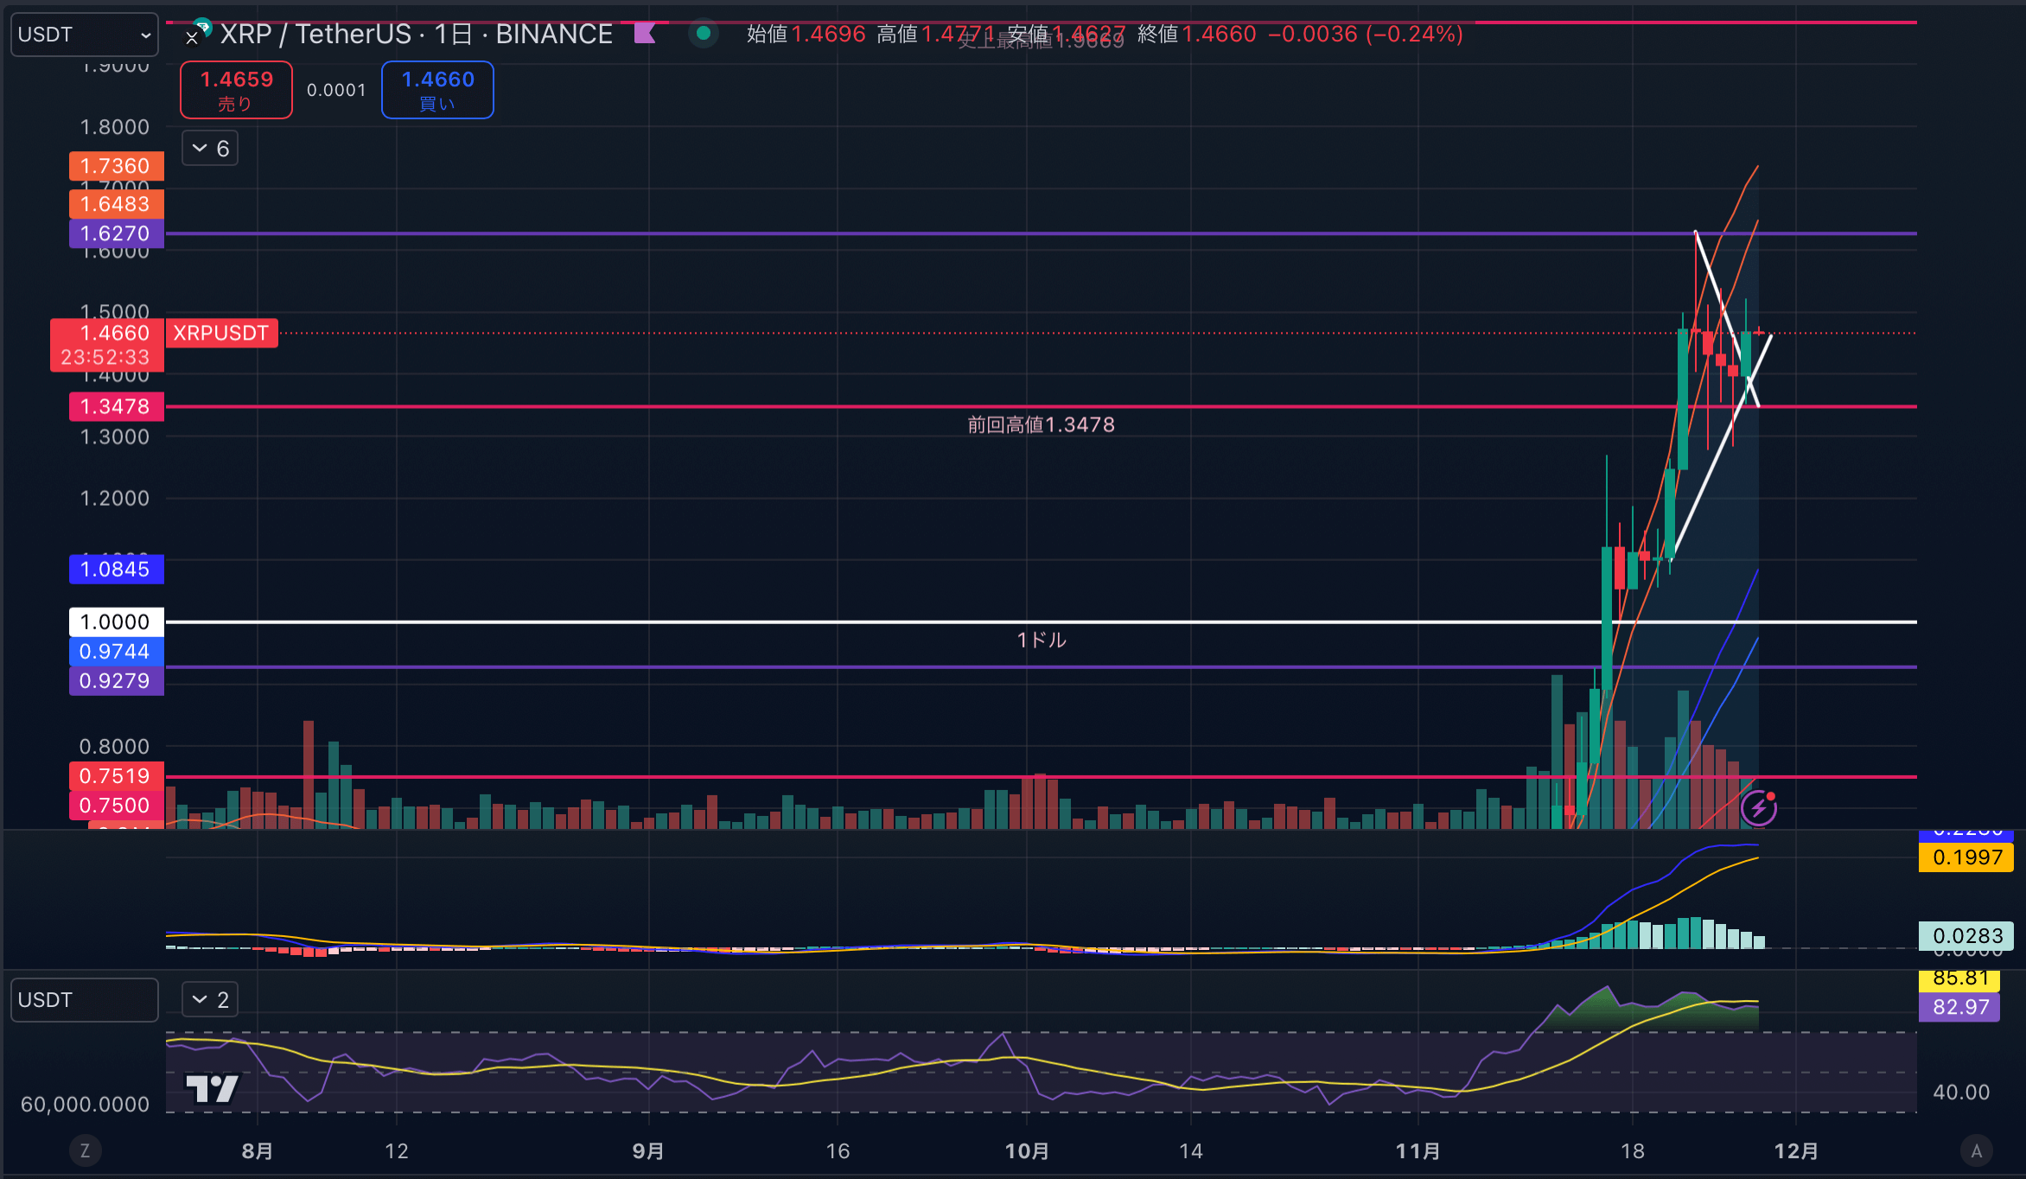Viewport: 2026px width, 1179px height.
Task: Click the 0.7500 pink price label
Action: click(117, 806)
